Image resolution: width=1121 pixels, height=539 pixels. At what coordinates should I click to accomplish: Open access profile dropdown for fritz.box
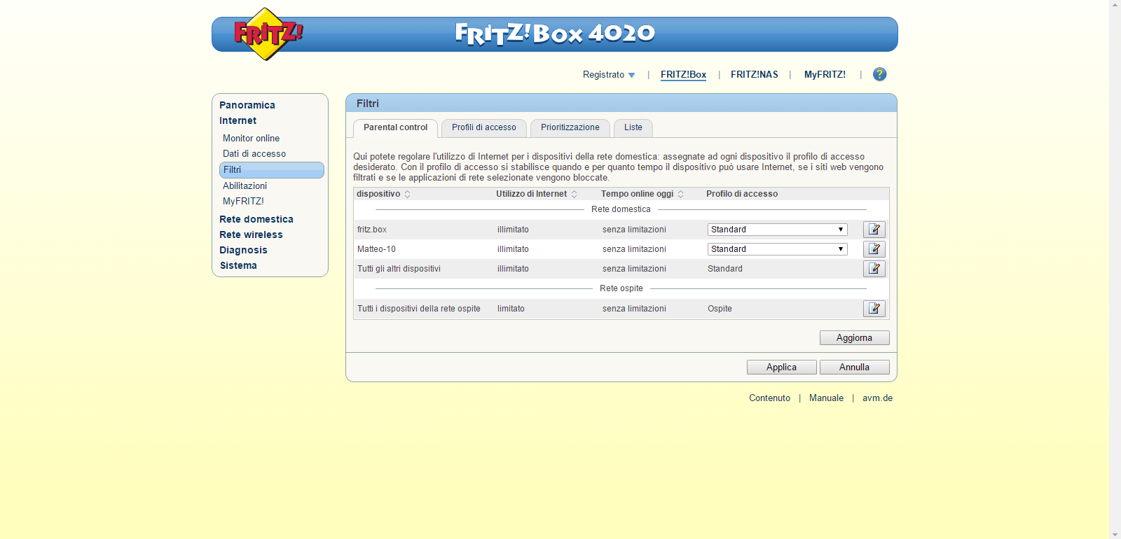(x=777, y=230)
